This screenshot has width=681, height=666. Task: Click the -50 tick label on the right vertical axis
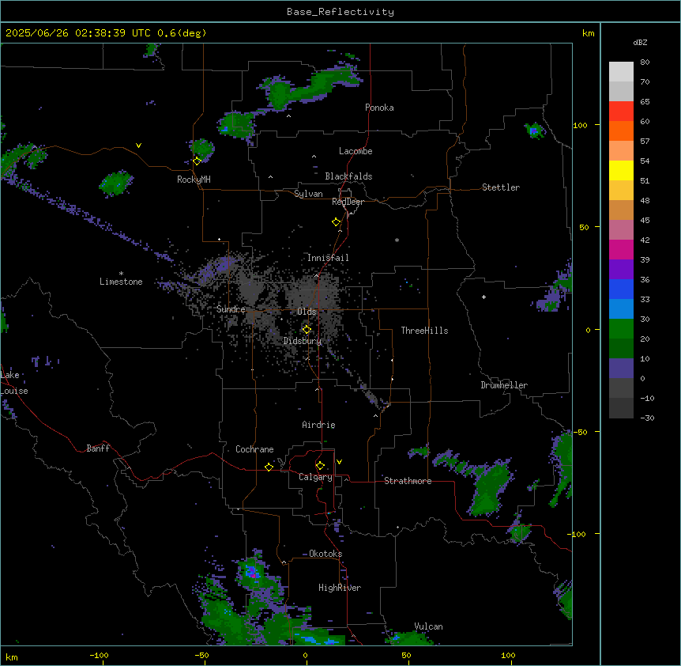pos(580,432)
